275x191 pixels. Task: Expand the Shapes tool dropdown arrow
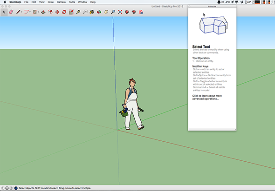[x=38, y=12]
